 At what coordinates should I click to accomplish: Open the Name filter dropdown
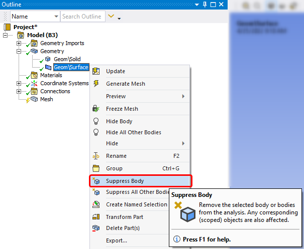(56, 17)
